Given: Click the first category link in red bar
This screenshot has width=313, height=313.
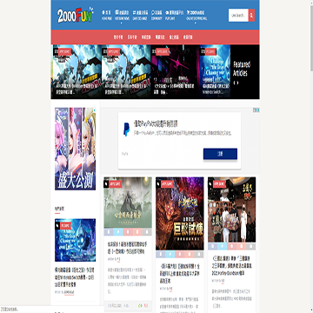Looking at the screenshot, I should [x=118, y=37].
